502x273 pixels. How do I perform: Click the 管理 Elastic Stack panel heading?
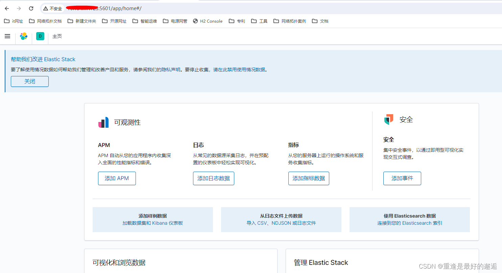(321, 263)
